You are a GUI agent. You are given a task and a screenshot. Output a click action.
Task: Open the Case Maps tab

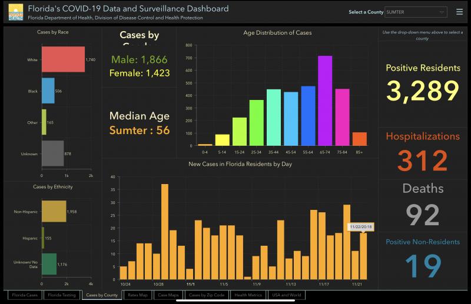168,295
